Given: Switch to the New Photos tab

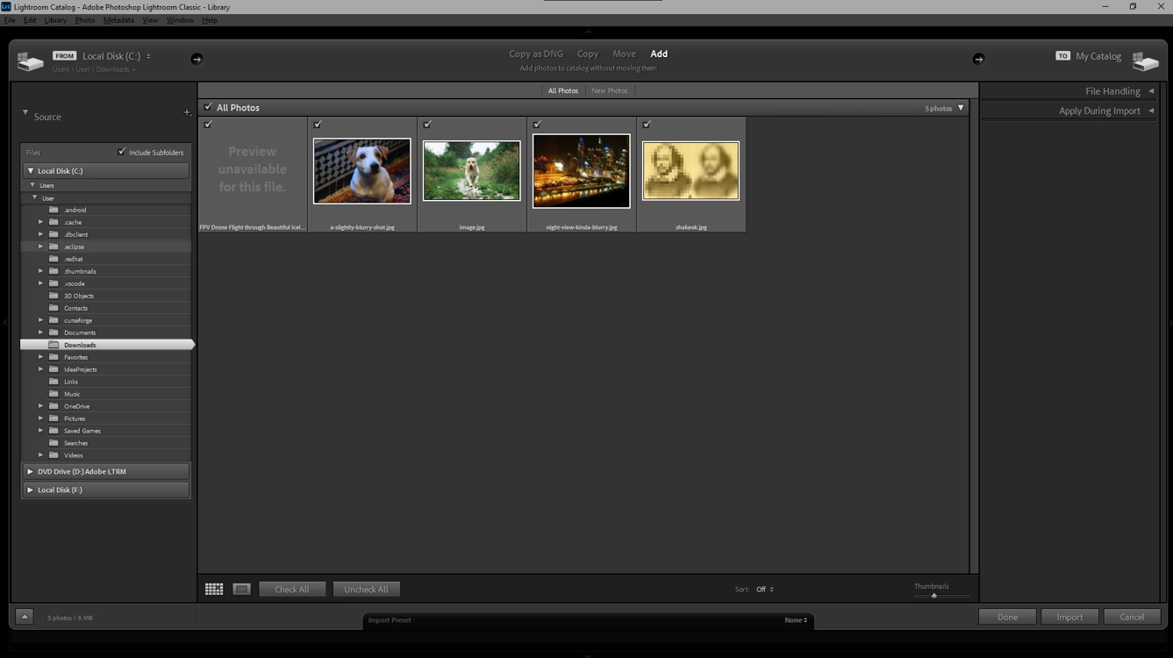Looking at the screenshot, I should 609,90.
